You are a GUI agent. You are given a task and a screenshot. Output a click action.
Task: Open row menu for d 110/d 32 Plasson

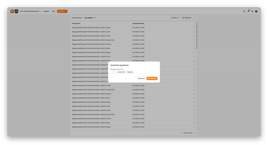(194, 44)
